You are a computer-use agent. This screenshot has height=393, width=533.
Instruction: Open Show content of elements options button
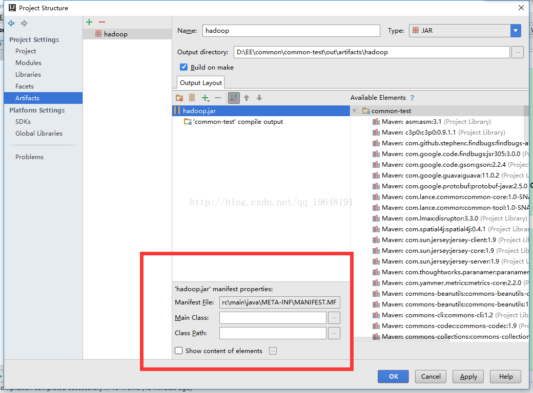[x=273, y=351]
